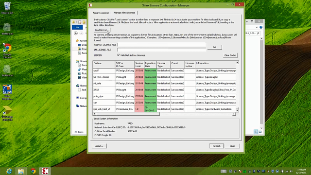Click Explorer quick access properties icon
Image resolution: width=311 pixels, height=175 pixels.
pyautogui.click(x=80, y=22)
